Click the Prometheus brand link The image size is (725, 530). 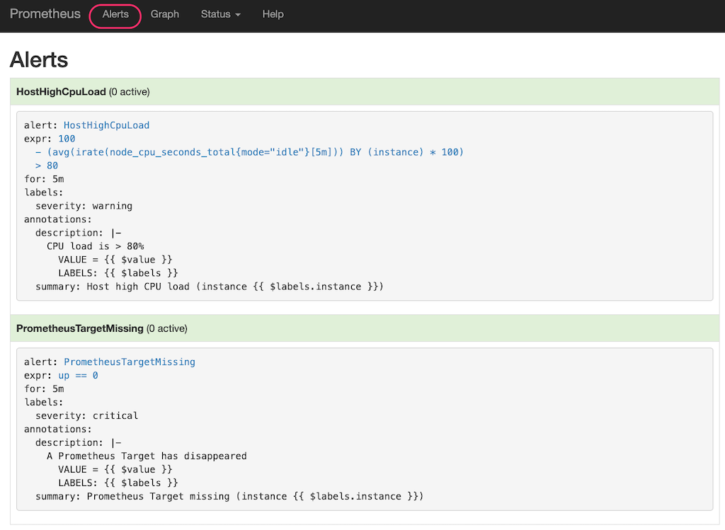(x=45, y=14)
